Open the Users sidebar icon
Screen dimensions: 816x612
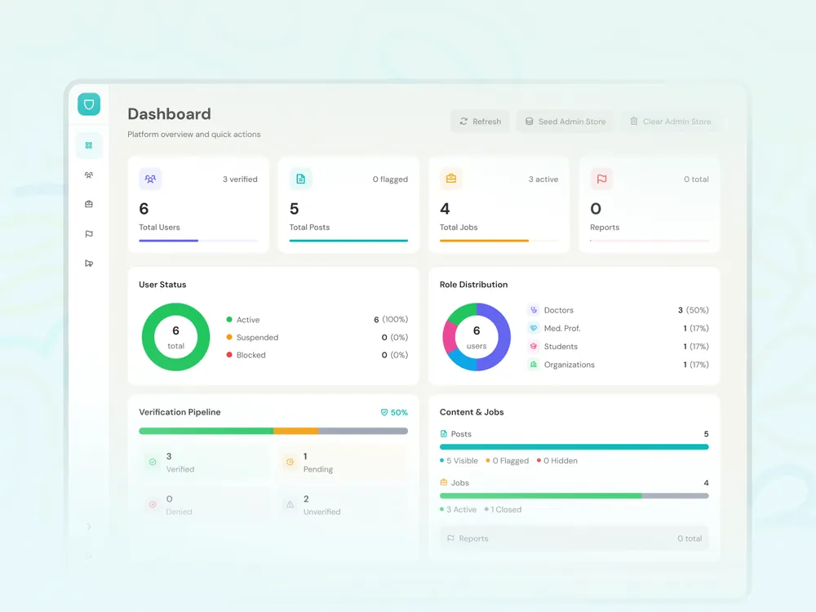pos(89,175)
